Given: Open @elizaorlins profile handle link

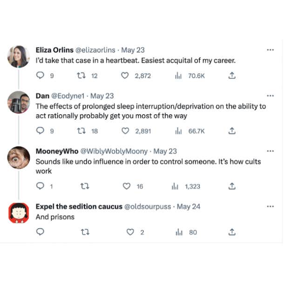Looking at the screenshot, I should tap(95, 50).
